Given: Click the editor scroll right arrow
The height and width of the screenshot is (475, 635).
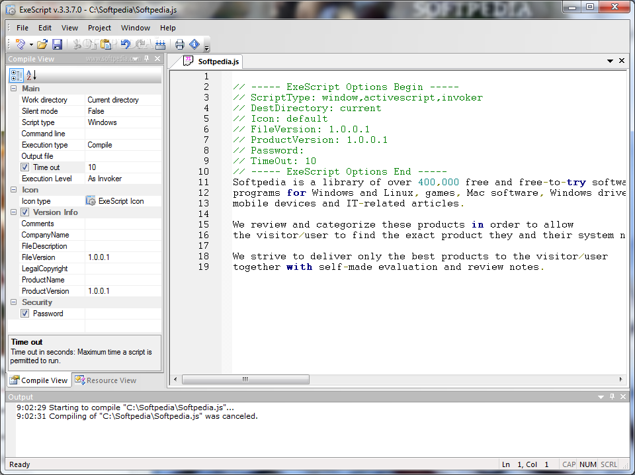Looking at the screenshot, I should pos(620,380).
